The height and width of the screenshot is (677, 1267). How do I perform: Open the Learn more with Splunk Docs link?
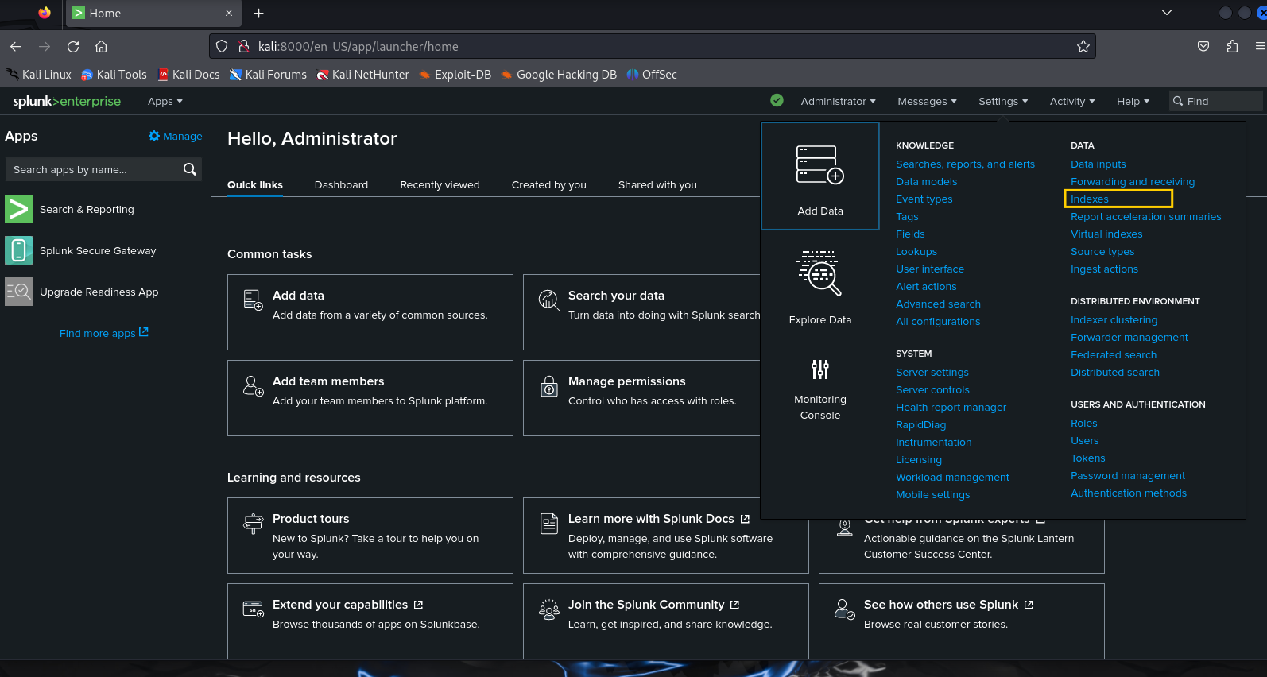658,518
